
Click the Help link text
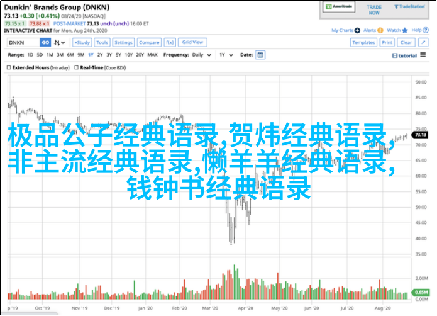(416, 30)
